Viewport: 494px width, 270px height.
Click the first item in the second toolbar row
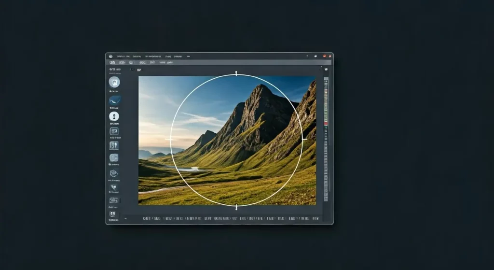[x=112, y=62]
